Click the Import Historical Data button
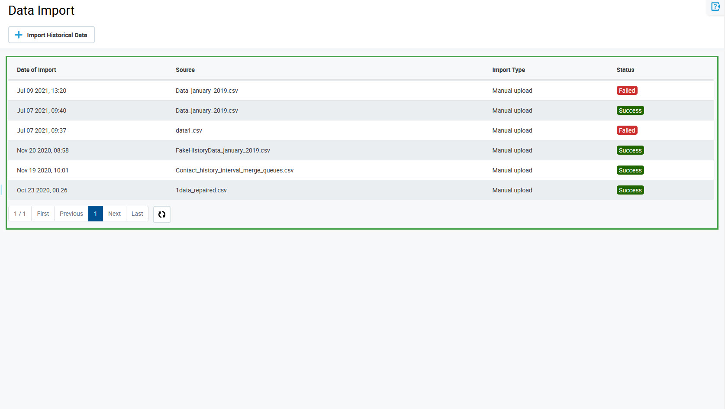This screenshot has width=725, height=409. pyautogui.click(x=52, y=35)
